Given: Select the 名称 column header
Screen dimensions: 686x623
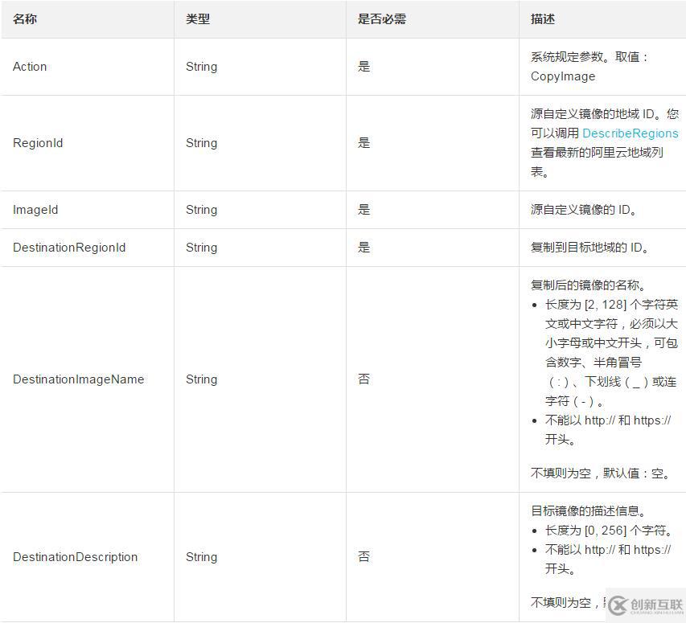Looking at the screenshot, I should point(25,18).
